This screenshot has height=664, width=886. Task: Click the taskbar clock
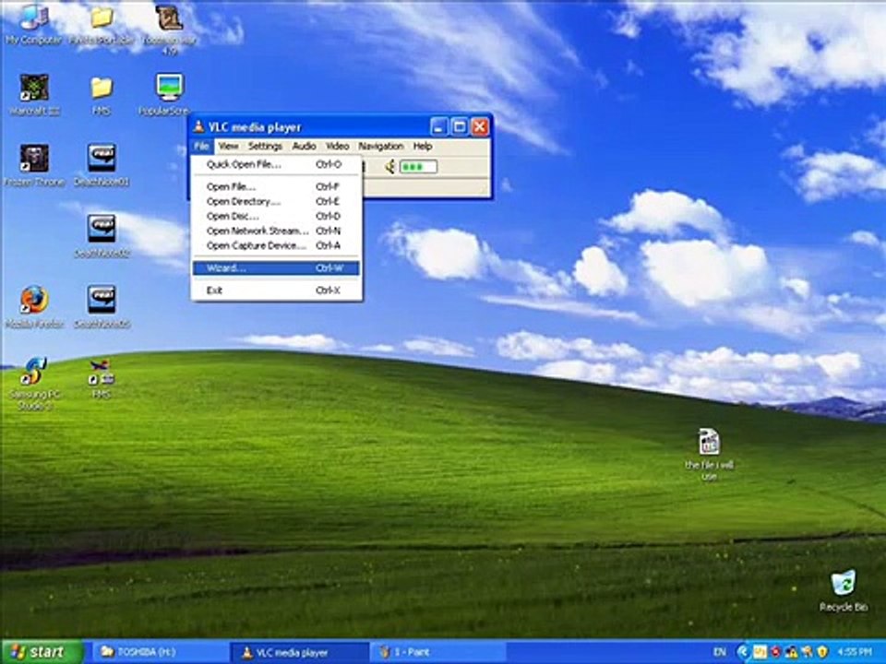[x=854, y=652]
